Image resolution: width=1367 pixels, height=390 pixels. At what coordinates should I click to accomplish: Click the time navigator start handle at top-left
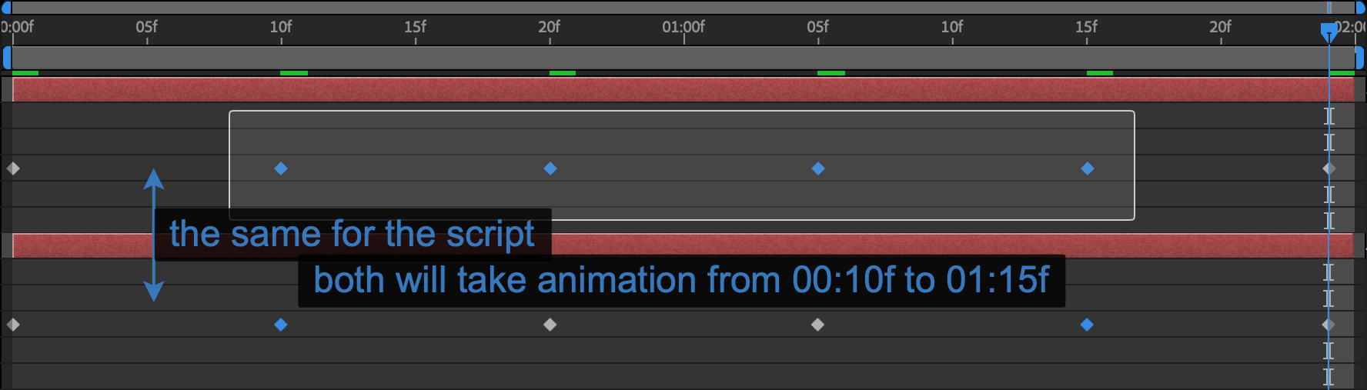click(5, 8)
